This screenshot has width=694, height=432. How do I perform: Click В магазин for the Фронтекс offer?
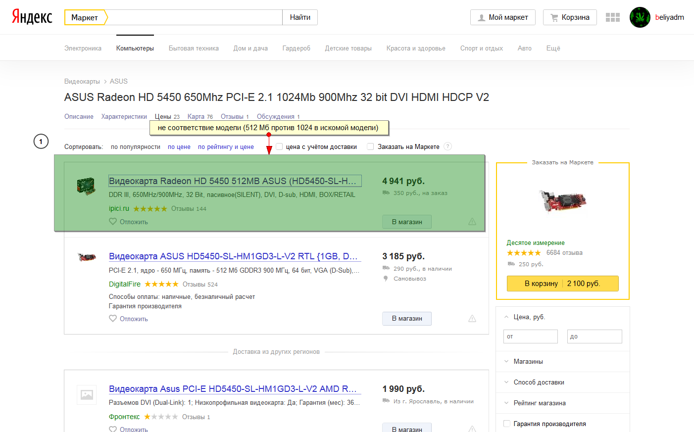[407, 428]
